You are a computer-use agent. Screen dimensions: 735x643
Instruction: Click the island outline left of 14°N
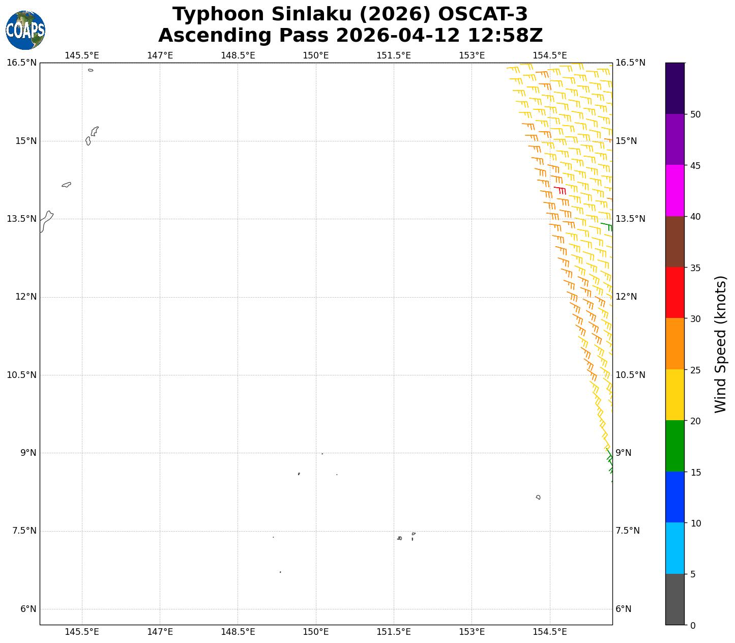coord(67,185)
